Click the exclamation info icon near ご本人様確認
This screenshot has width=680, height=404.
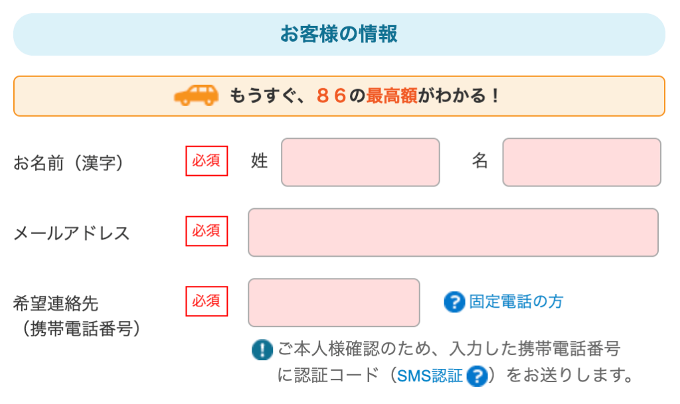(262, 350)
